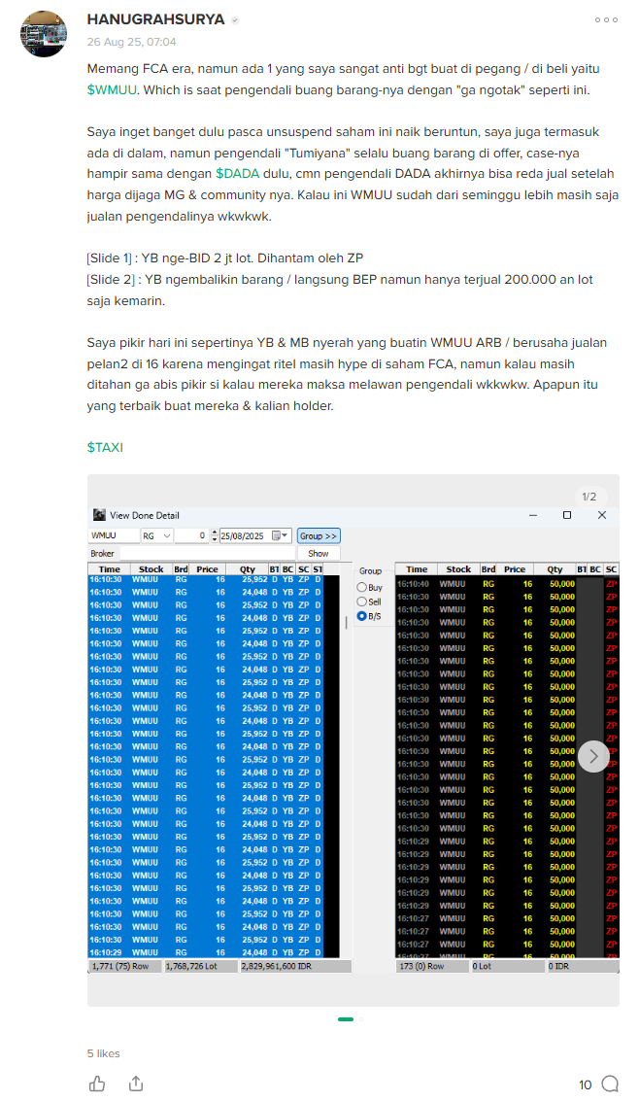Viewport: 639px width, 1101px height.
Task: Close the View Done Detail window
Action: [x=602, y=515]
